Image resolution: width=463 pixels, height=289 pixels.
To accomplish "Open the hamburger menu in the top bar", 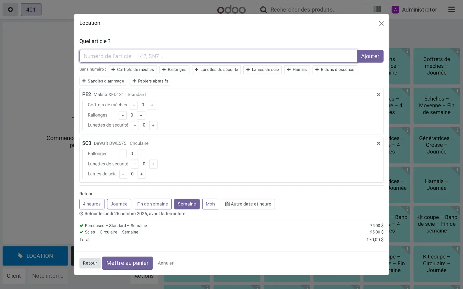I will pos(451,10).
